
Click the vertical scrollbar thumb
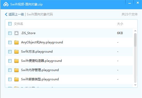pyautogui.click(x=135, y=40)
